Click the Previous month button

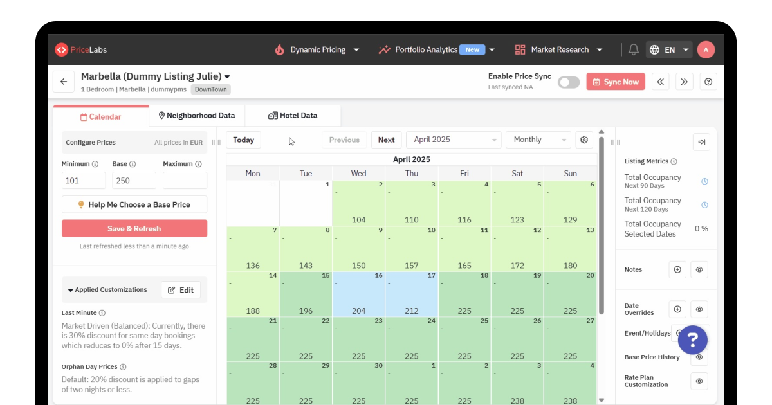(344, 139)
